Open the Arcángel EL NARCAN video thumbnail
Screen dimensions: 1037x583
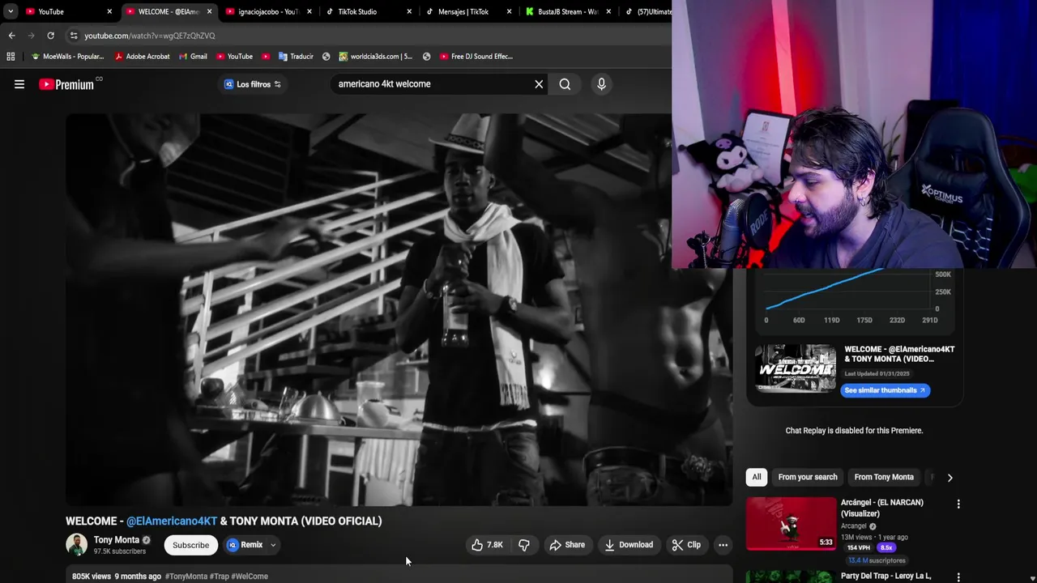(x=791, y=524)
